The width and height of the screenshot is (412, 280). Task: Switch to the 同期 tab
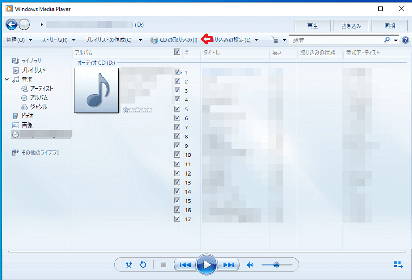tap(390, 26)
